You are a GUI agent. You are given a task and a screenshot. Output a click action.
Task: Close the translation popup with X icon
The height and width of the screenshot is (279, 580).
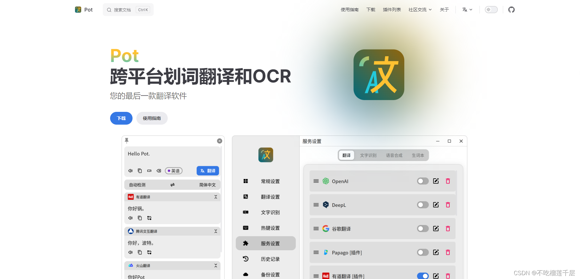(220, 141)
